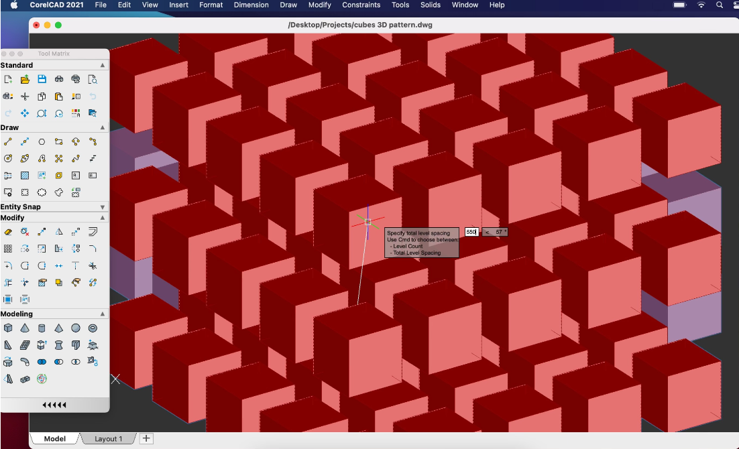
Task: Create a Cylinder solid from Modeling tools
Action: click(42, 328)
